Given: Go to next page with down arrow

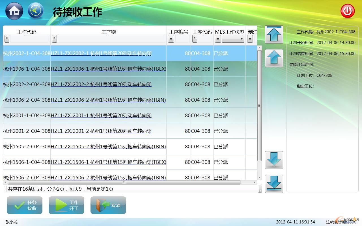Looking at the screenshot, I should click(x=274, y=160).
